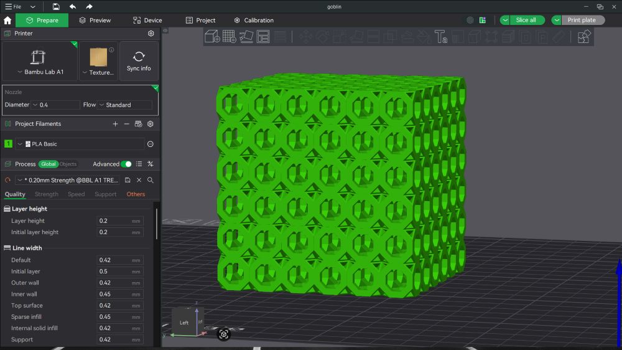622x350 pixels.
Task: Click the Sync info button
Action: coord(139,61)
